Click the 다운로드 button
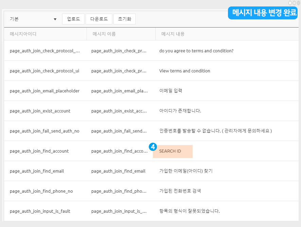 (x=99, y=19)
